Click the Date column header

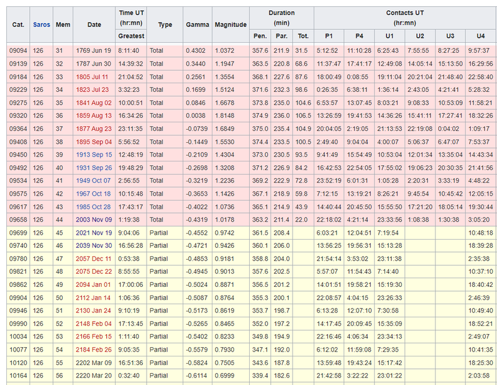click(94, 25)
